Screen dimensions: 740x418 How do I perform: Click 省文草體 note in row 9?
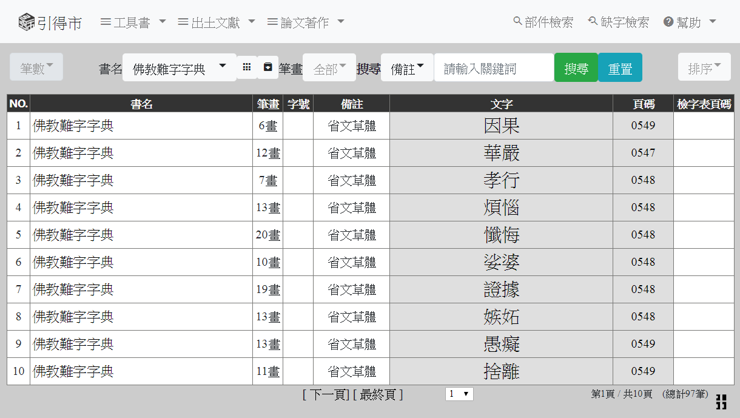tap(352, 344)
